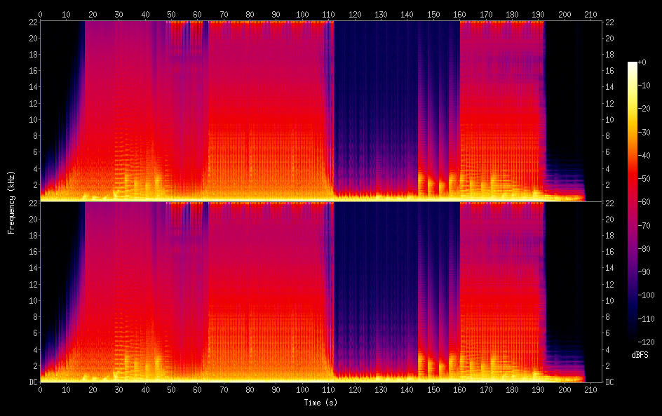This screenshot has width=662, height=416.
Task: Click the 130 tick on the top time axis
Action: tap(380, 13)
